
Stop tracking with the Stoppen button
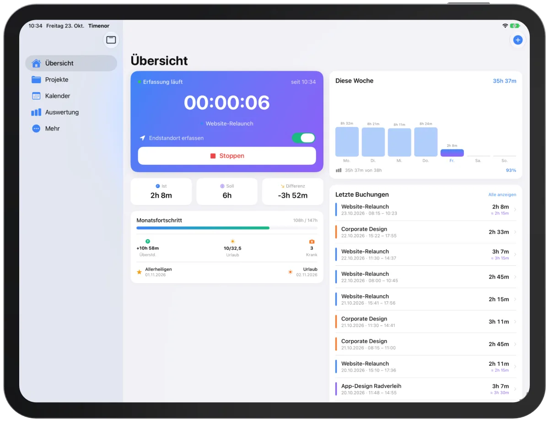(227, 156)
